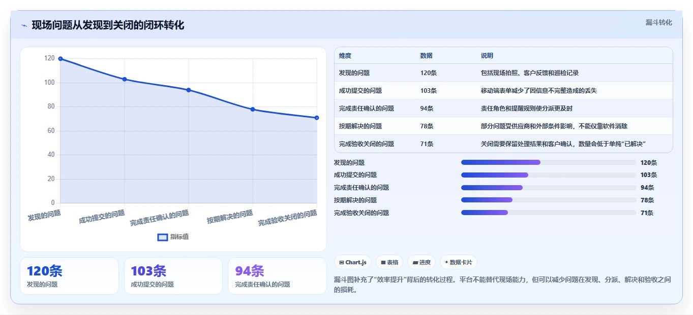Click the chart point for 完成验收关闭的问题
693x315 pixels.
click(x=317, y=118)
